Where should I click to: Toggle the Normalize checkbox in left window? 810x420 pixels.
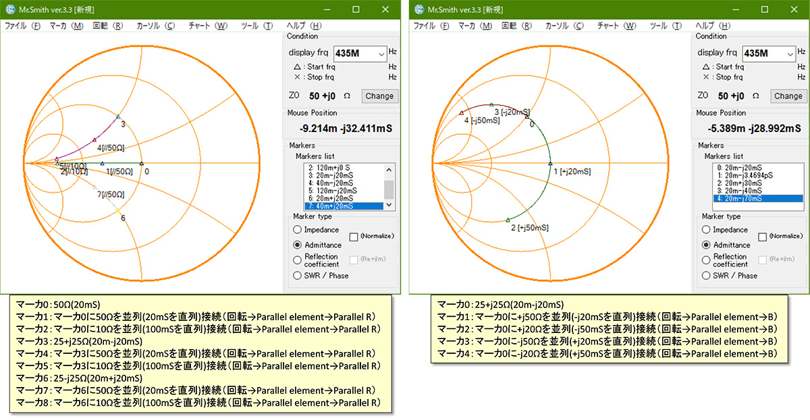354,236
